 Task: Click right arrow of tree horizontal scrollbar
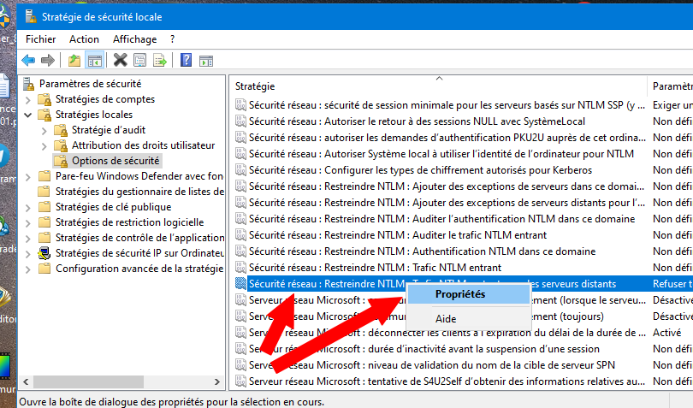[217, 382]
